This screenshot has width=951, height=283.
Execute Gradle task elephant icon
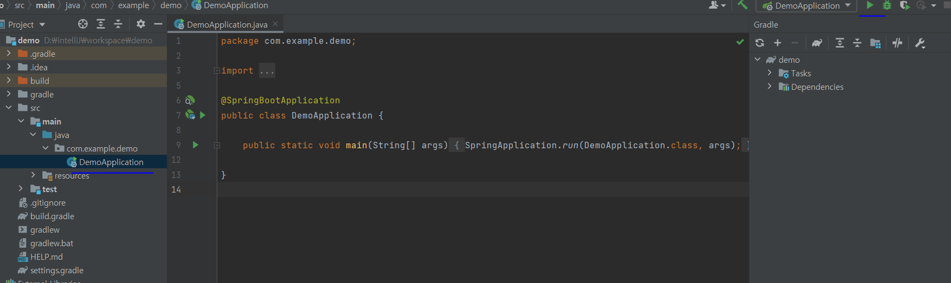pyautogui.click(x=817, y=43)
